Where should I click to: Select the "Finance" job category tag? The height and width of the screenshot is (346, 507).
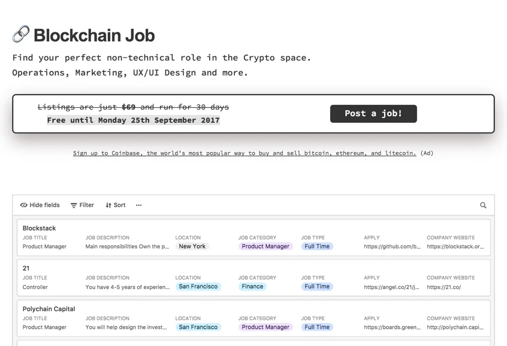(x=252, y=286)
